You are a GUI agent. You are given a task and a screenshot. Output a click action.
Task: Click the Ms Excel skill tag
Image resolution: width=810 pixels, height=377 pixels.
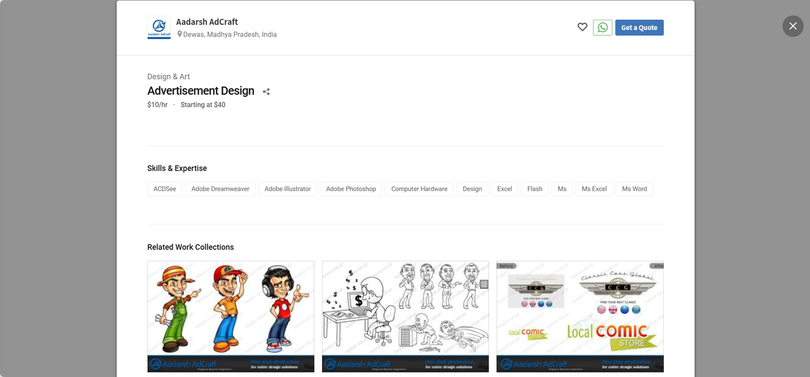click(x=594, y=189)
